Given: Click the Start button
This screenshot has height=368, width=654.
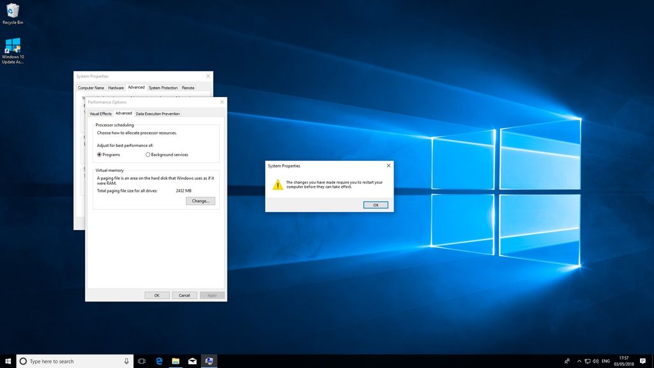Looking at the screenshot, I should 8,361.
